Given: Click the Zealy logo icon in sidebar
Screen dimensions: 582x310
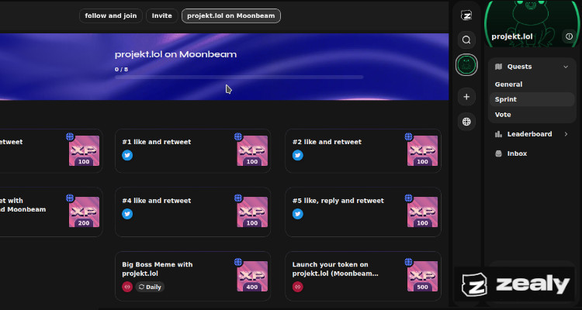Looking at the screenshot, I should coord(466,15).
